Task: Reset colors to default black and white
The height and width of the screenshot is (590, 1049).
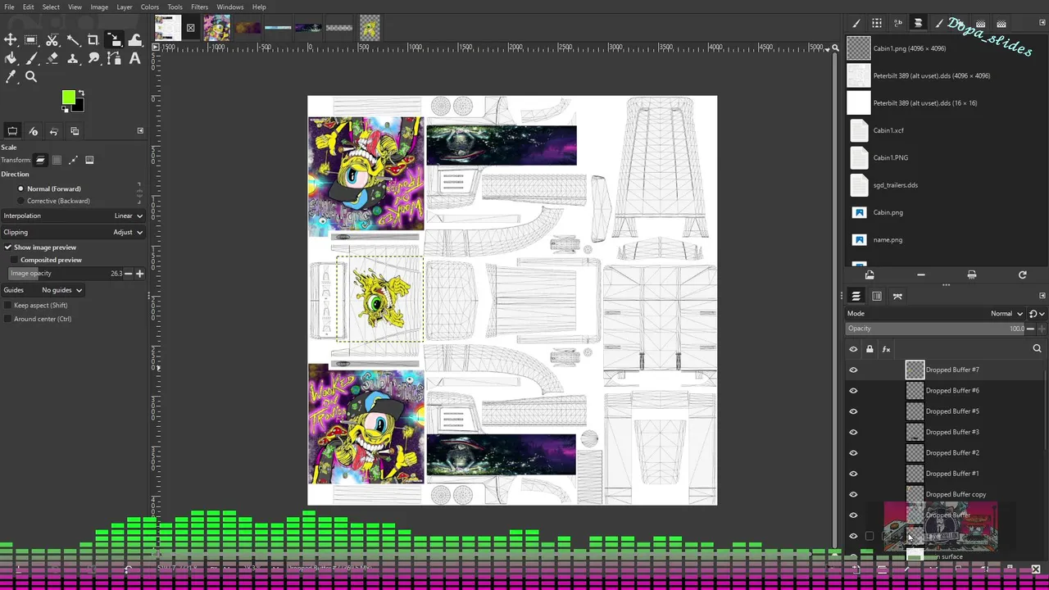Action: pyautogui.click(x=66, y=108)
